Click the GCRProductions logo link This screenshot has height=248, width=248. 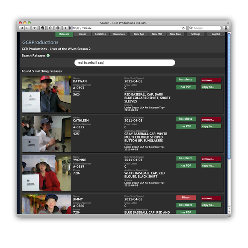tap(40, 42)
